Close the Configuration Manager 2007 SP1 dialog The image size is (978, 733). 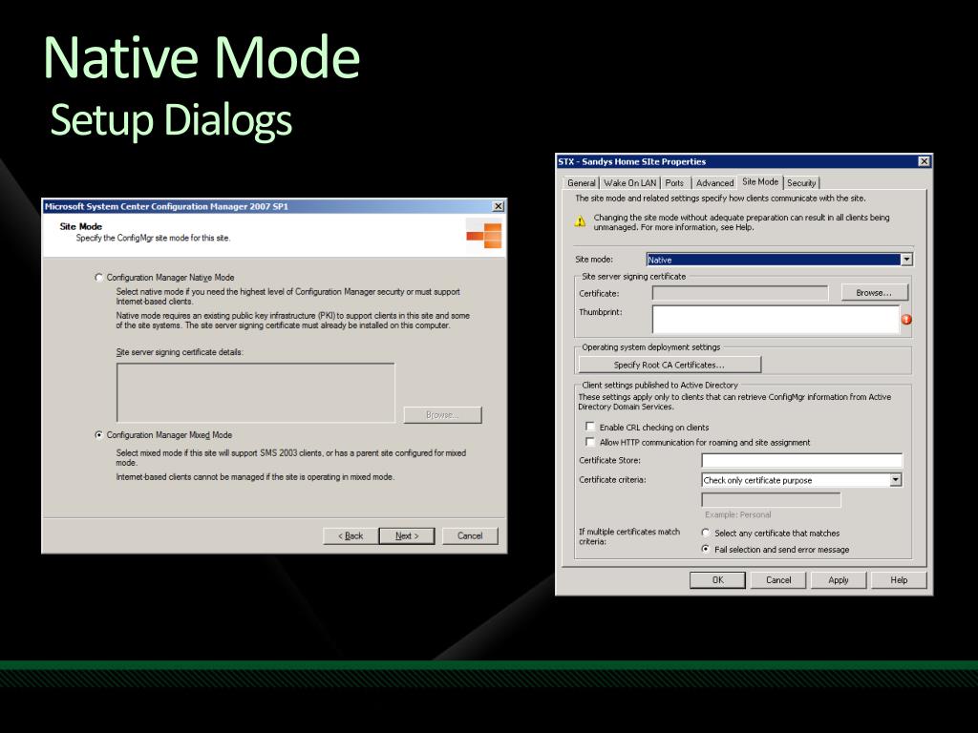pos(498,206)
